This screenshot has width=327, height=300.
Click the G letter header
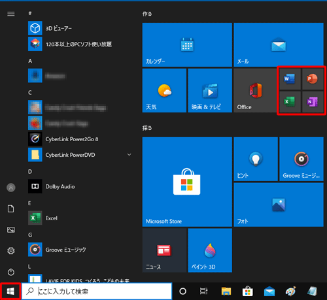tap(30, 235)
